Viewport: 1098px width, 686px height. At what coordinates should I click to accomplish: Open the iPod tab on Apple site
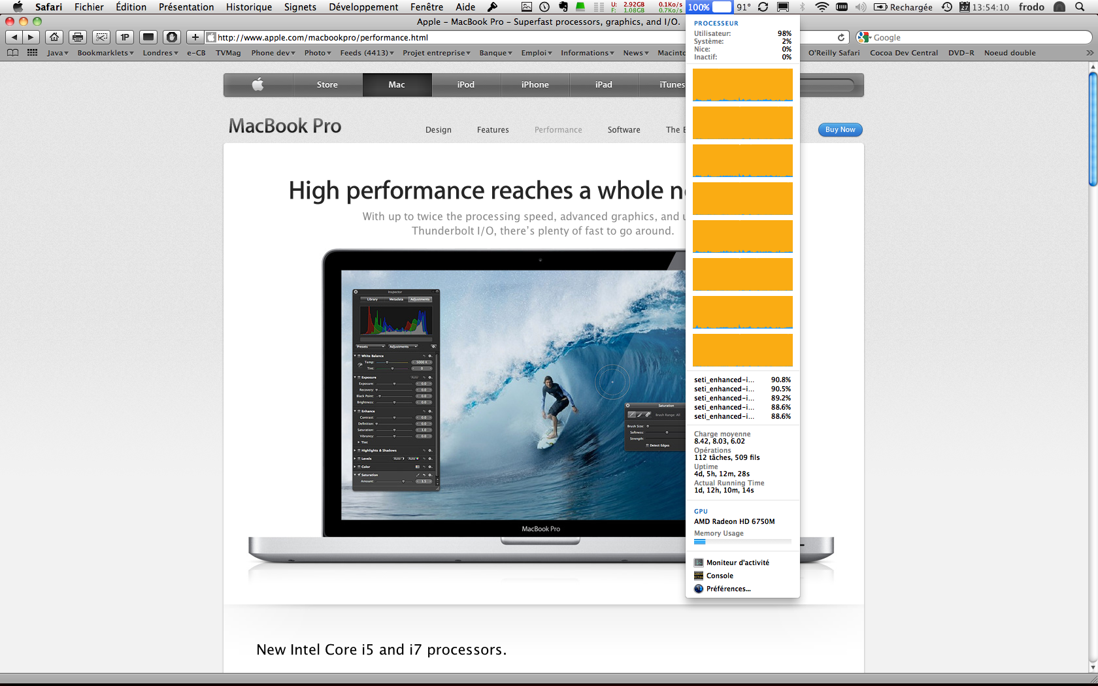(x=466, y=84)
